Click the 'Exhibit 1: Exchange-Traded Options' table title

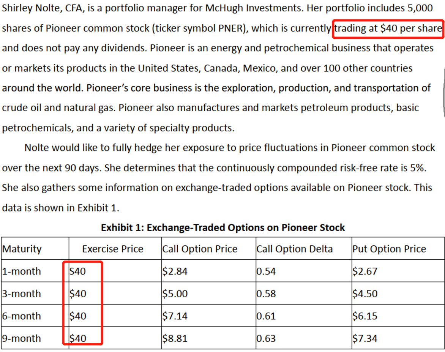(x=223, y=228)
